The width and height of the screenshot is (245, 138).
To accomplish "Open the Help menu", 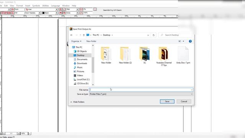I will (74, 6).
